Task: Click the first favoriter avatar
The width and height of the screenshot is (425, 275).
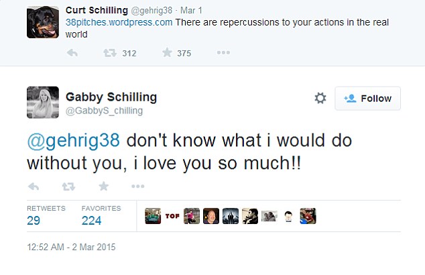Action: 153,216
